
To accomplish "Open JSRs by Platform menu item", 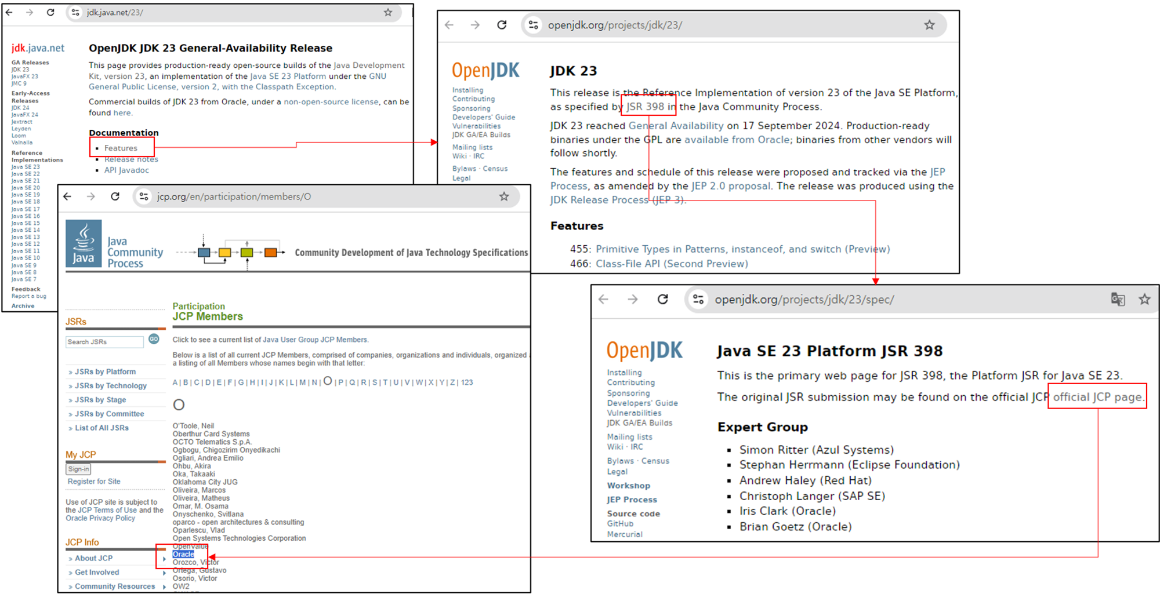I will tap(105, 371).
